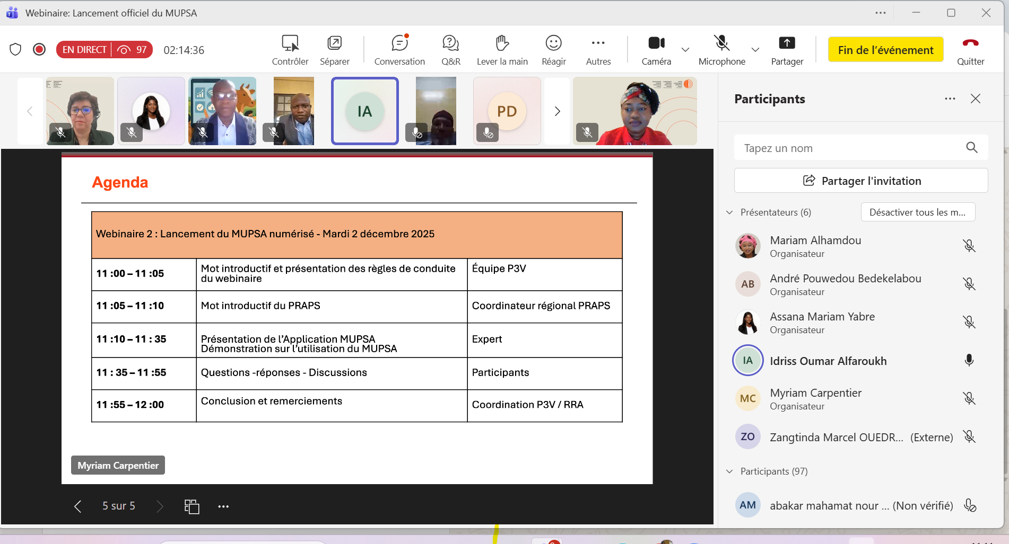Viewport: 1009px width, 544px height.
Task: Toggle the Caméra on or off
Action: point(656,43)
